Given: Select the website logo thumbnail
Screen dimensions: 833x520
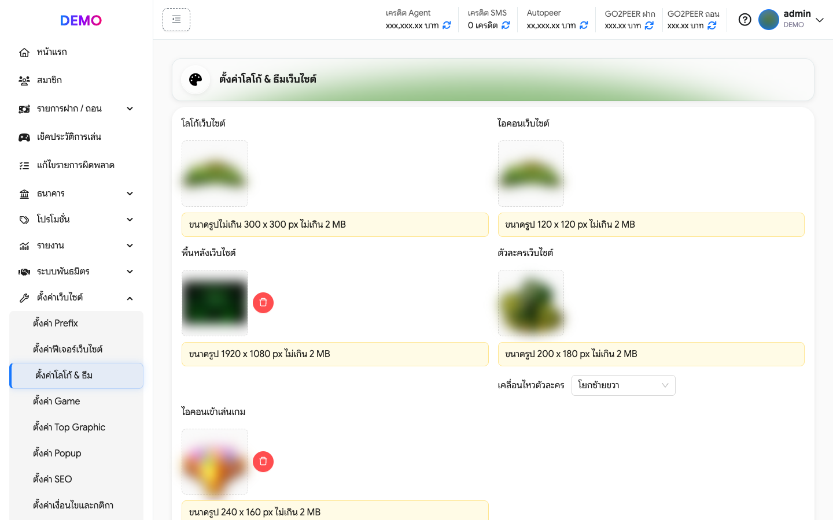Looking at the screenshot, I should click(215, 173).
